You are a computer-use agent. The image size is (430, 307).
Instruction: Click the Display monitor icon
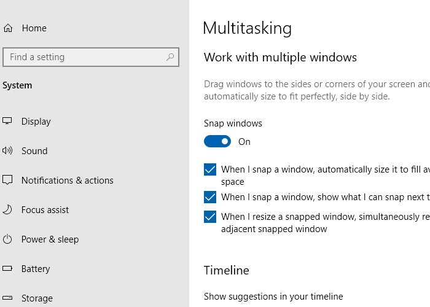[7, 121]
